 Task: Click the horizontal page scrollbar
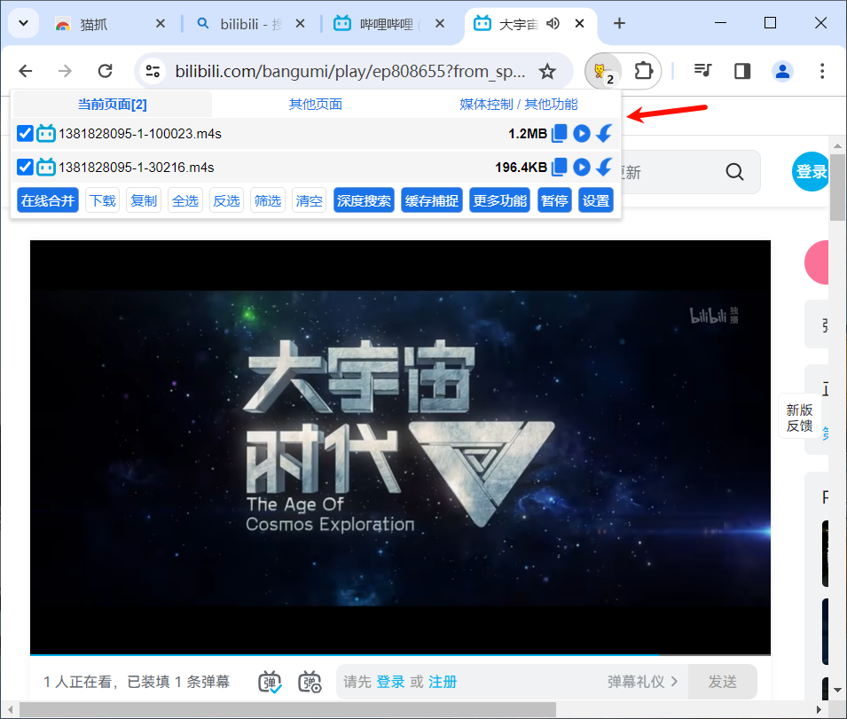tap(287, 709)
